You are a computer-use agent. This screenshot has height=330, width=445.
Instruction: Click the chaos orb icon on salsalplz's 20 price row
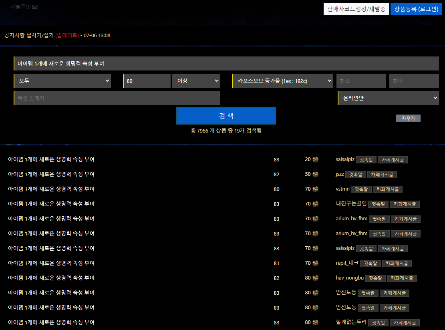[x=315, y=159]
